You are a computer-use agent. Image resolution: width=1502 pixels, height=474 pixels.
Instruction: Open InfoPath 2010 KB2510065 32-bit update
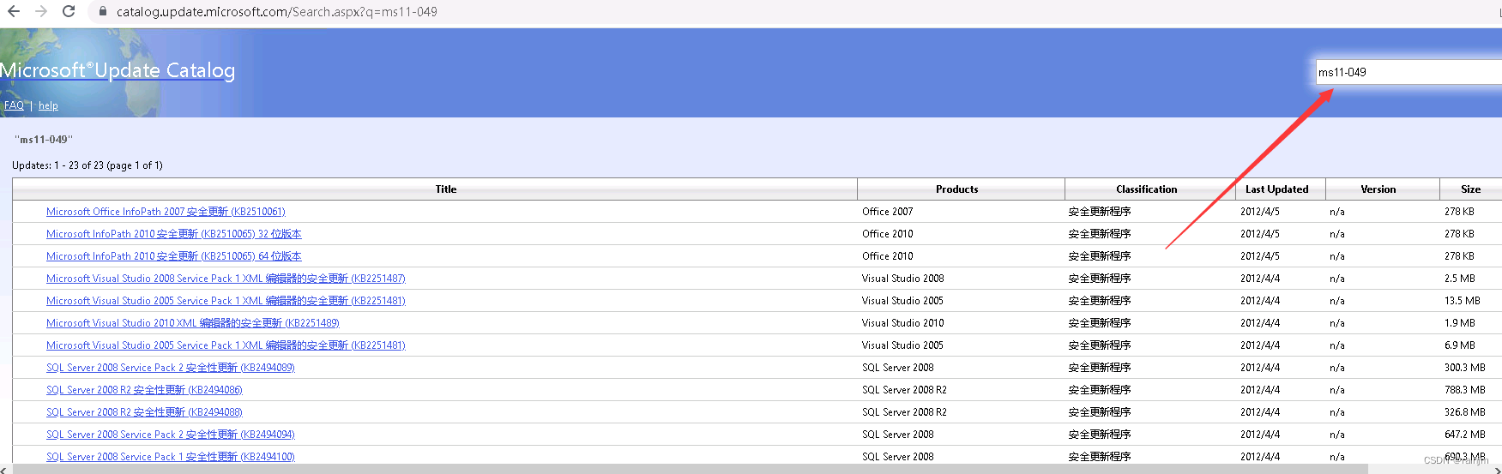pyautogui.click(x=174, y=234)
